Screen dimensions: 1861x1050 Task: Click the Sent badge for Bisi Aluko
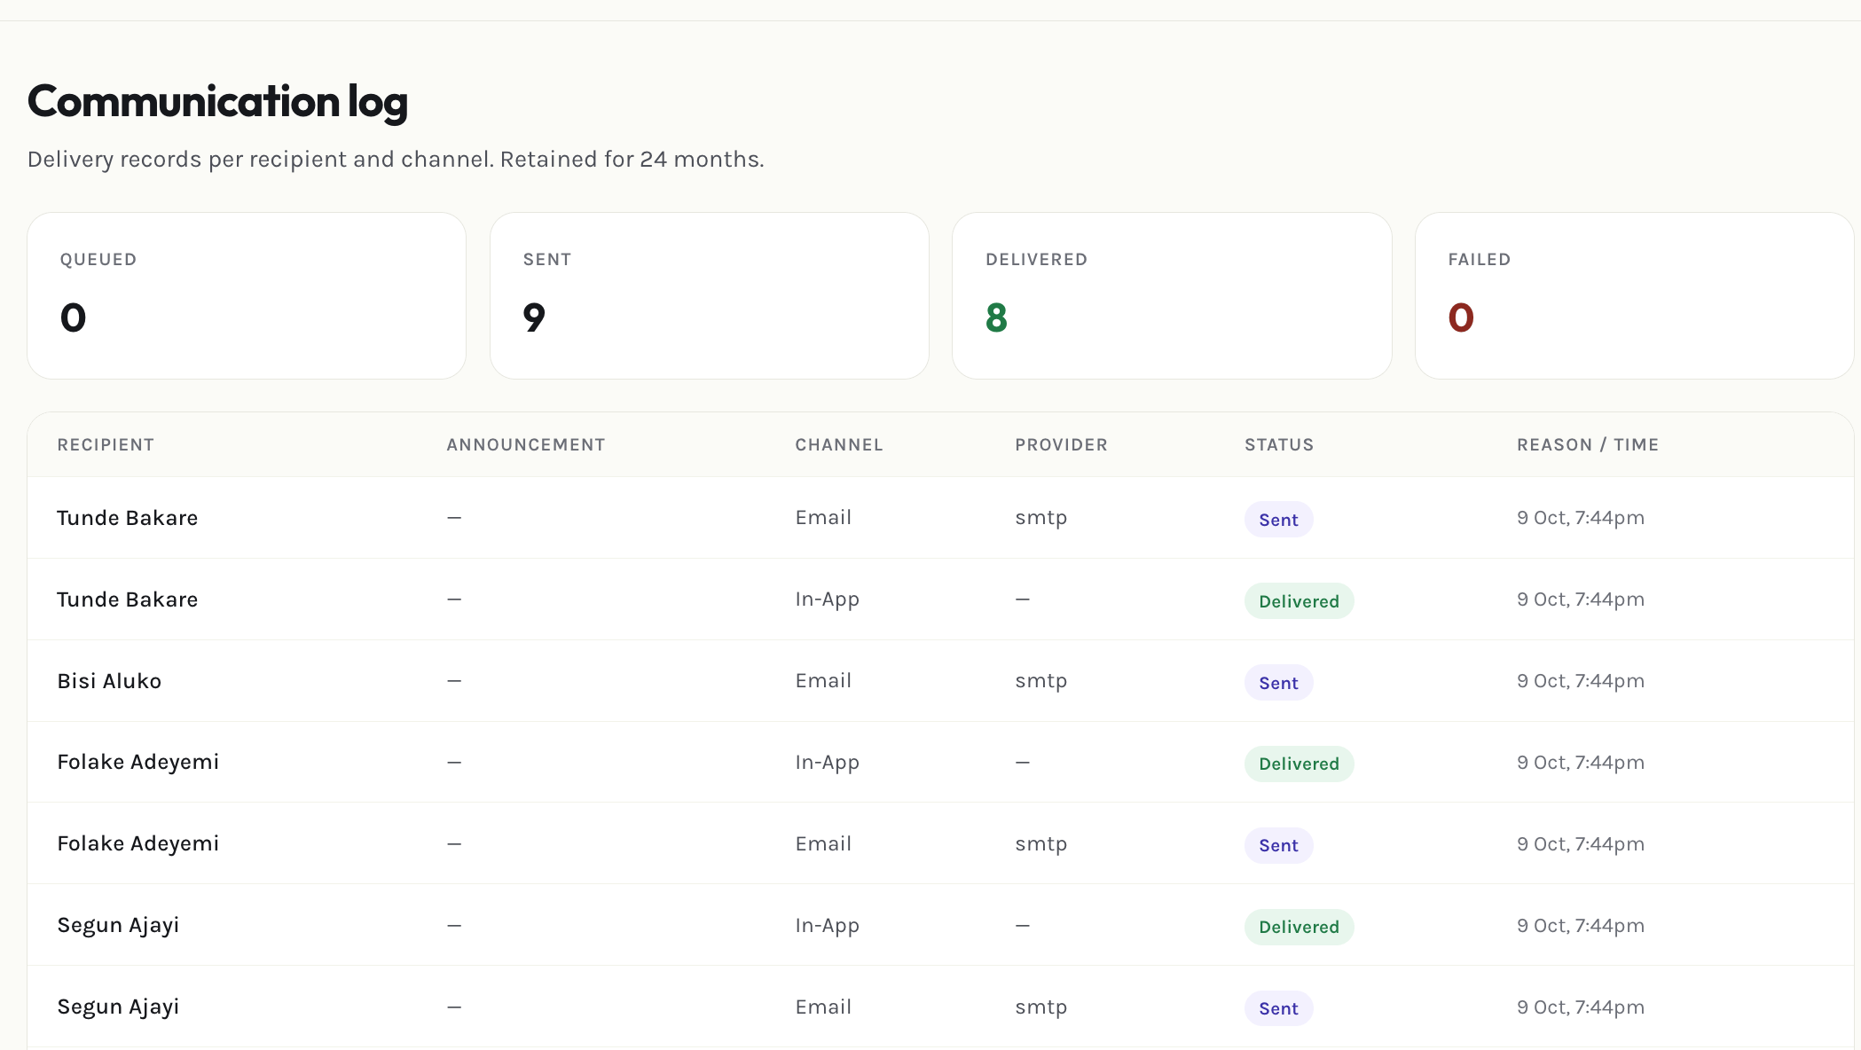click(1278, 683)
